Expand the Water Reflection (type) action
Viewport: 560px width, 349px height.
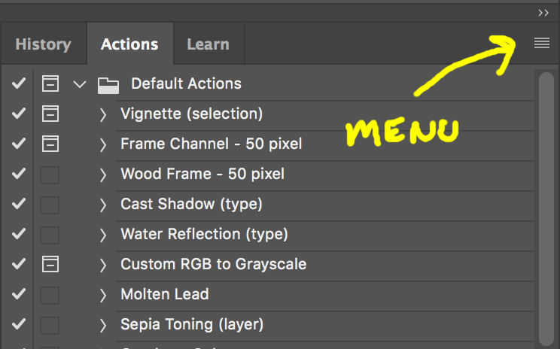tap(103, 235)
